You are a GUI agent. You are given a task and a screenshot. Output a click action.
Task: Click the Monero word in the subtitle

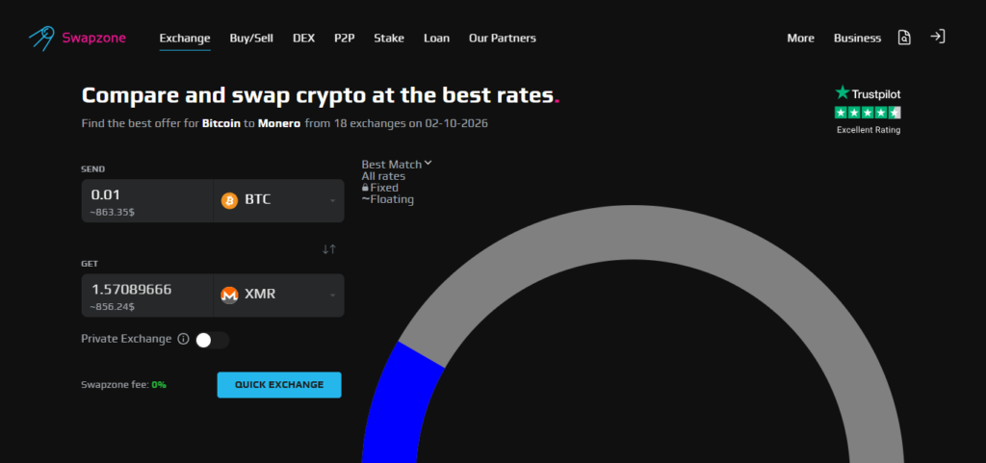tap(279, 124)
